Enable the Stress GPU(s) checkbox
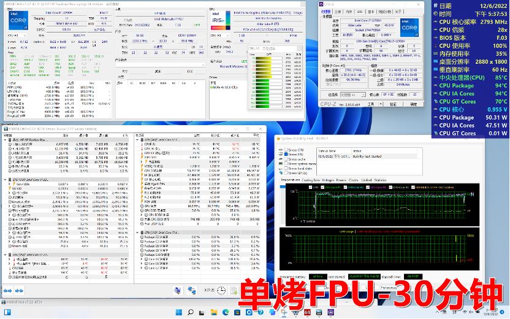 pos(286,173)
